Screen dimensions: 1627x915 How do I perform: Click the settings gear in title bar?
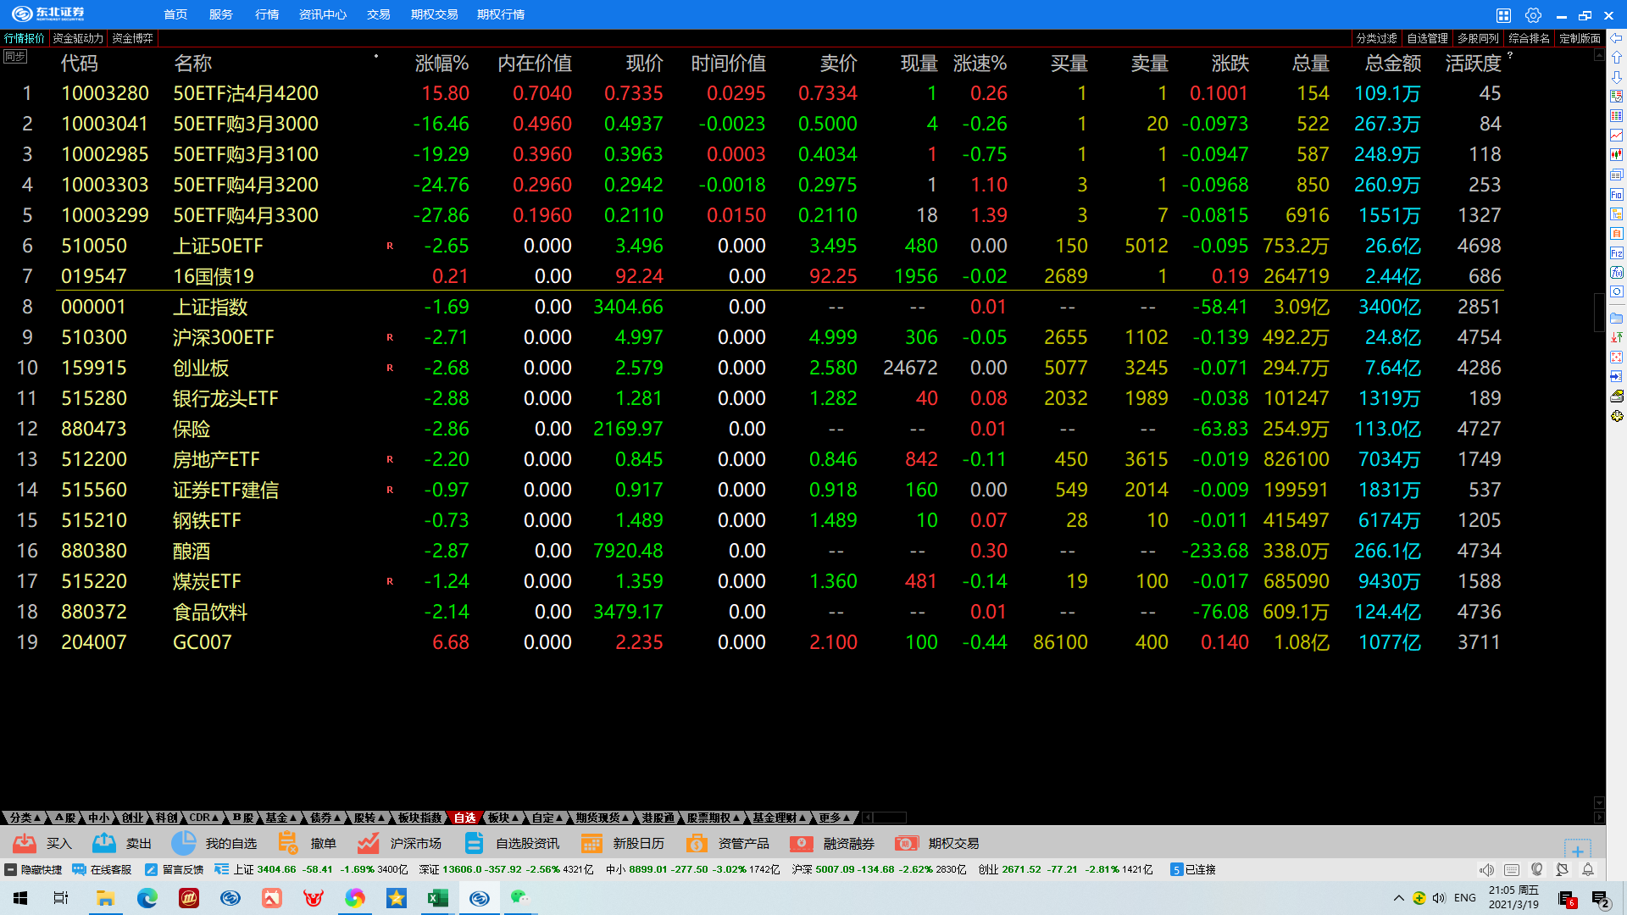pyautogui.click(x=1533, y=15)
